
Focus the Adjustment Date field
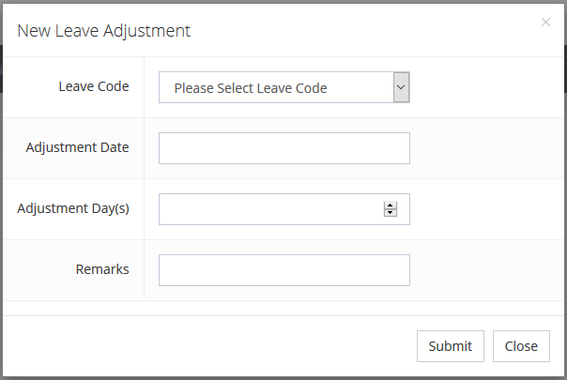coord(283,148)
